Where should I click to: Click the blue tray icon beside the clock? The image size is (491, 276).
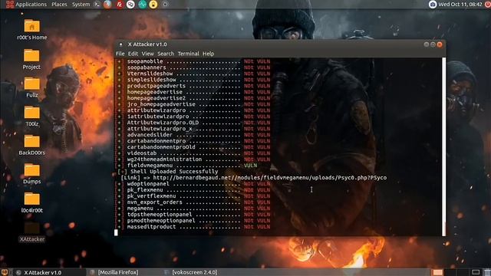(433, 5)
